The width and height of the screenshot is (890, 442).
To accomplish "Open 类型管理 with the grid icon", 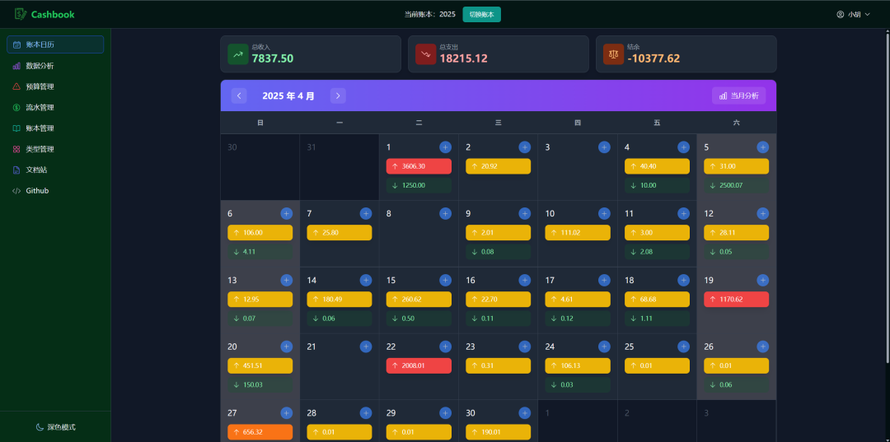I will tap(39, 149).
